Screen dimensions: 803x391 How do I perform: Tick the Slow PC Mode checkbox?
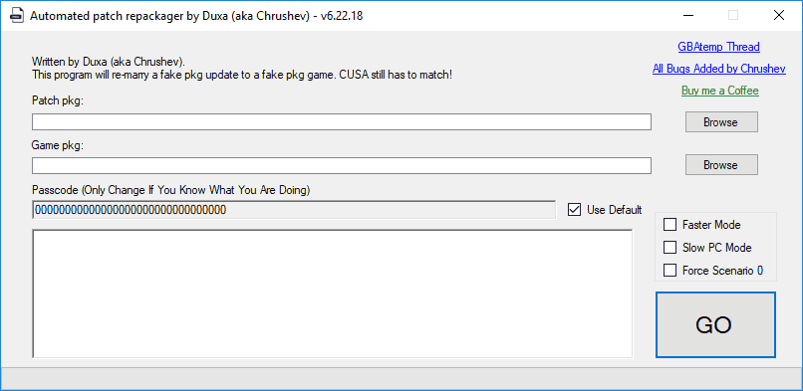[x=669, y=248]
